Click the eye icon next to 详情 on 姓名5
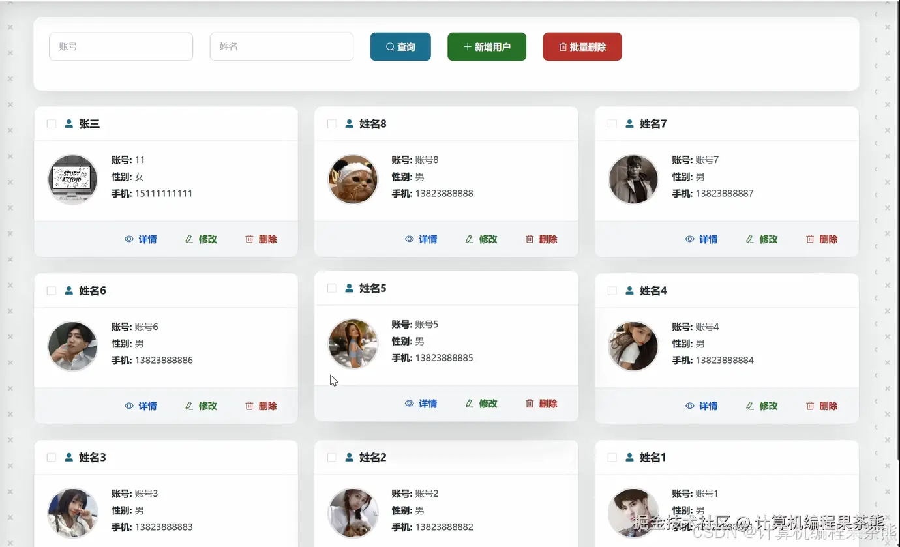This screenshot has height=547, width=900. [x=409, y=404]
